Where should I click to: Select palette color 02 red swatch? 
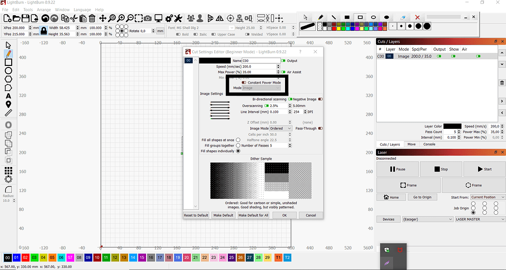pos(25,257)
